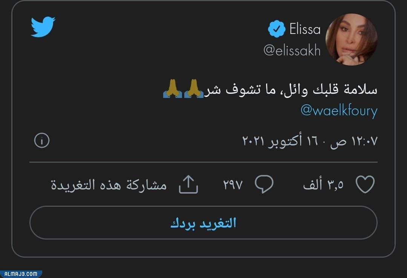Image resolution: width=407 pixels, height=278 pixels.
Task: Open tweet info via the circled i icon
Action: coord(41,141)
